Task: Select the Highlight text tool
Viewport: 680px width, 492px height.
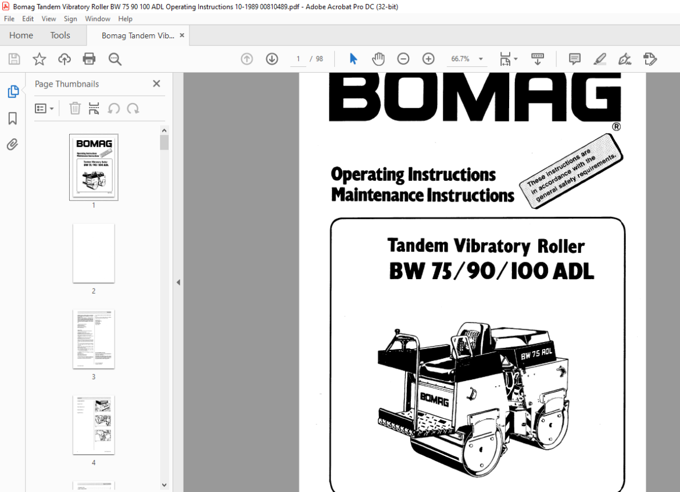Action: (600, 59)
